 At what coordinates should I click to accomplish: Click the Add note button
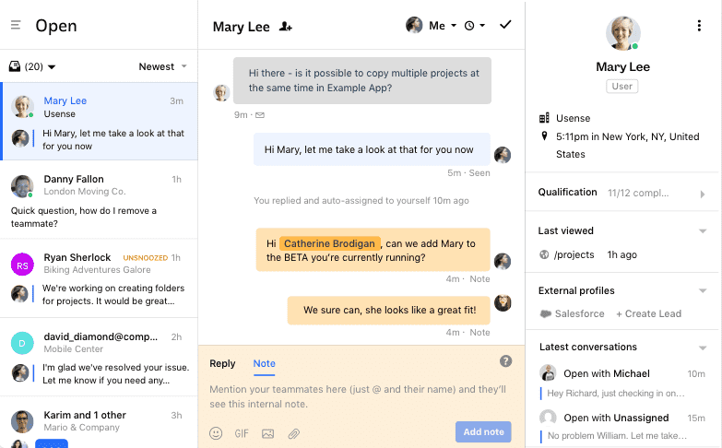[x=483, y=431]
